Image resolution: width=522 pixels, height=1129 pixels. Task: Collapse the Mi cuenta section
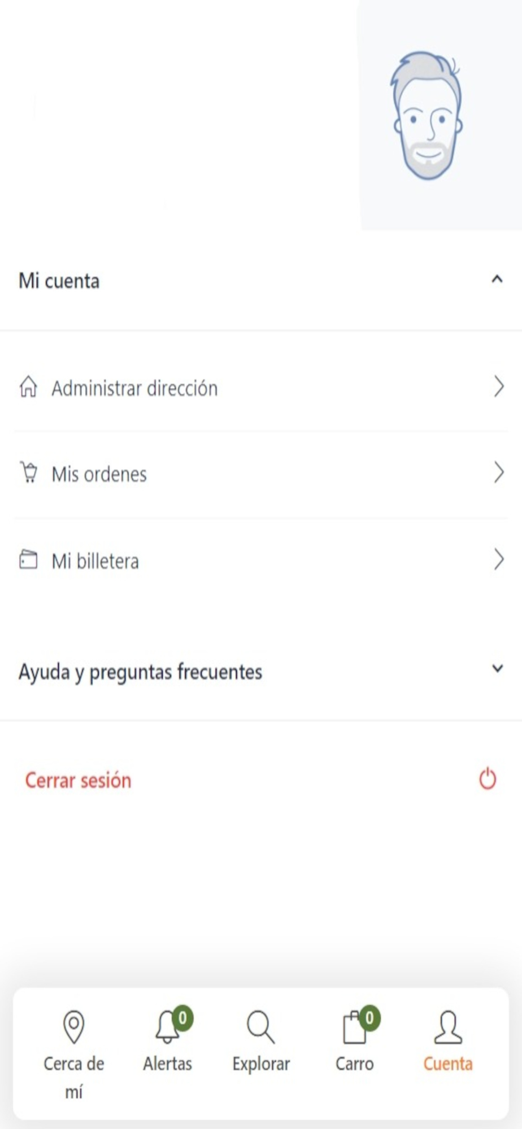coord(497,279)
